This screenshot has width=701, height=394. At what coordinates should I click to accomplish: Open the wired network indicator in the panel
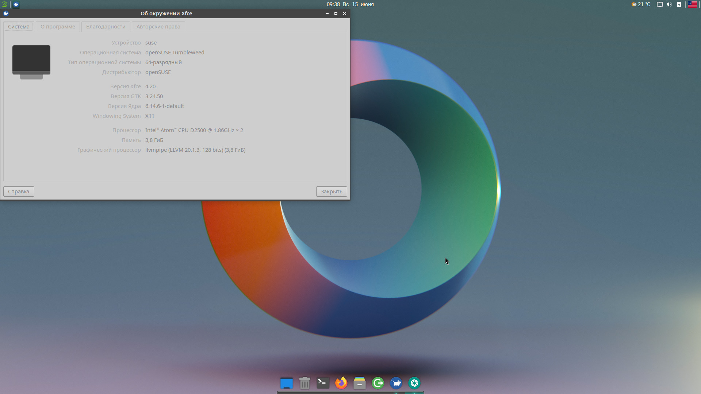click(660, 4)
